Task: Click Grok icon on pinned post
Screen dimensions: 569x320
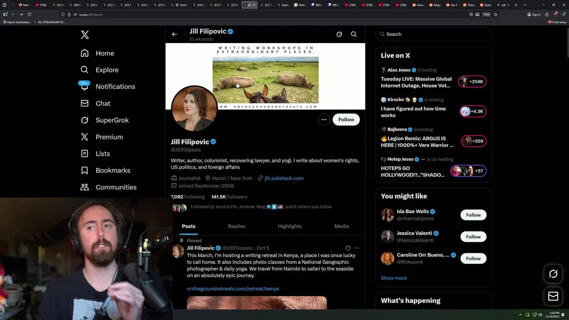Action: (x=348, y=248)
